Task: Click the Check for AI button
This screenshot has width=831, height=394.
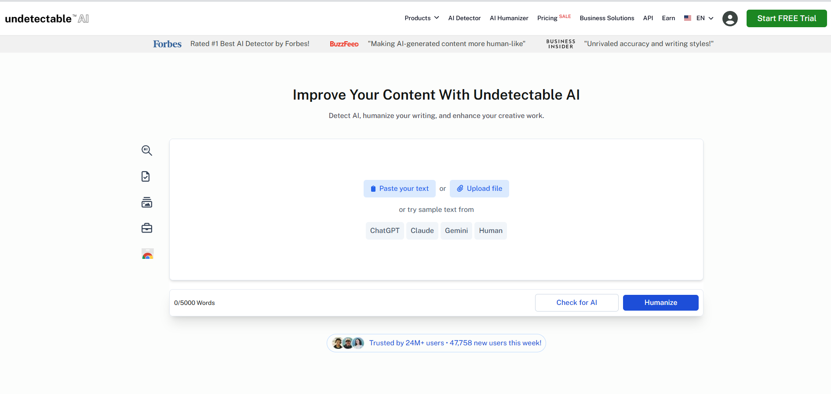Action: [577, 303]
